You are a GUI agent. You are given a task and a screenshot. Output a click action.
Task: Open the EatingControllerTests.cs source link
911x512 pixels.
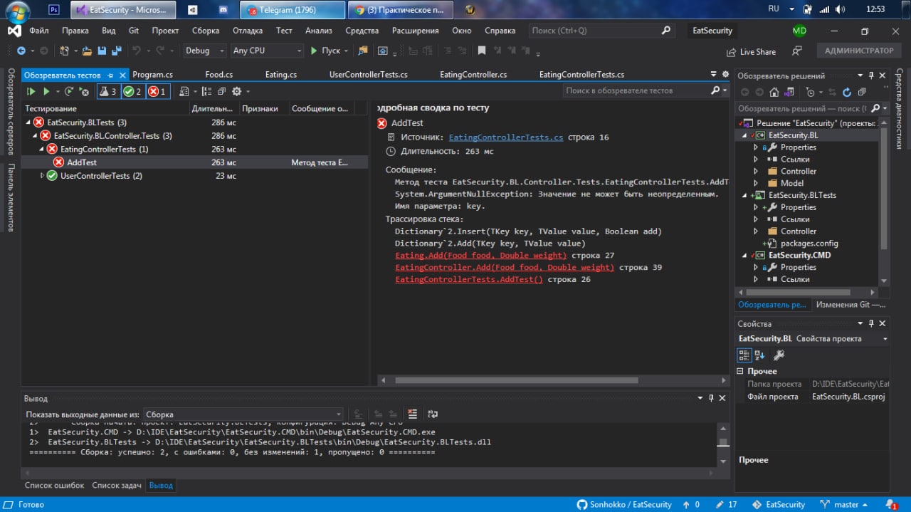(x=506, y=137)
